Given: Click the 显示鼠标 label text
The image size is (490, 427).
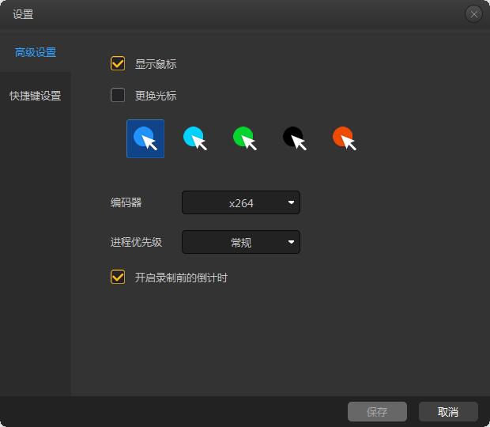Looking at the screenshot, I should pos(156,64).
